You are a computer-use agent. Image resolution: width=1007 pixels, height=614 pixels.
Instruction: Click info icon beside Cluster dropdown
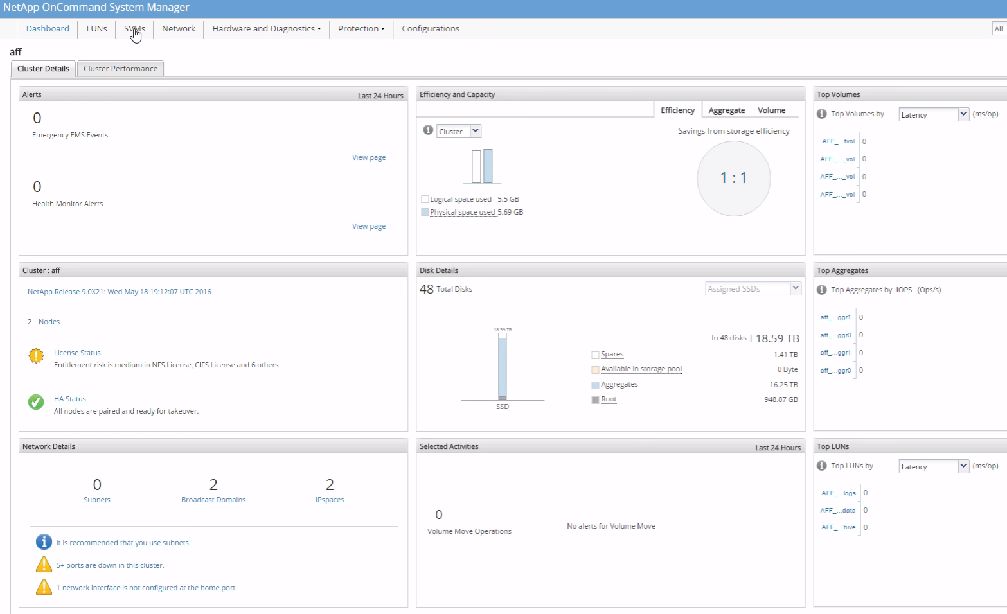[428, 130]
